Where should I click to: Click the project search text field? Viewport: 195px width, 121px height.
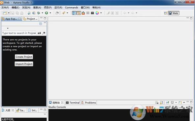pos(19,33)
